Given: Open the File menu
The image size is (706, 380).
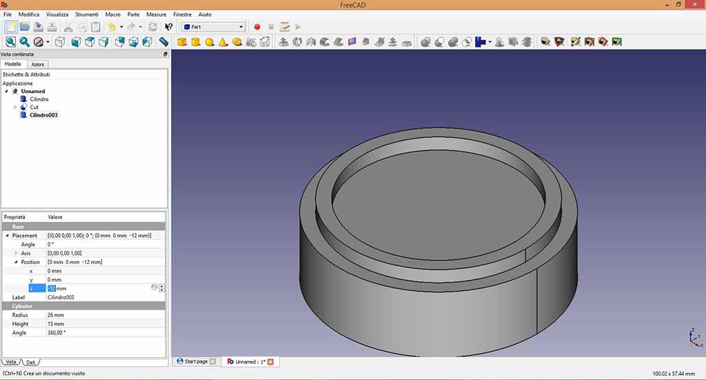Looking at the screenshot, I should [x=8, y=14].
